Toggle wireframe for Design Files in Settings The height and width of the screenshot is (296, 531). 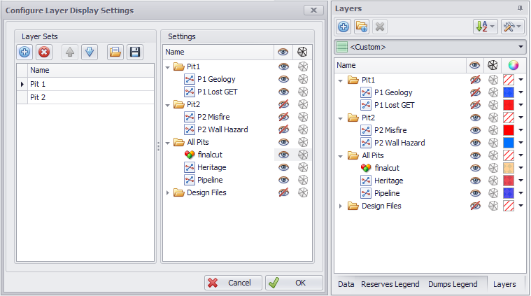(303, 192)
